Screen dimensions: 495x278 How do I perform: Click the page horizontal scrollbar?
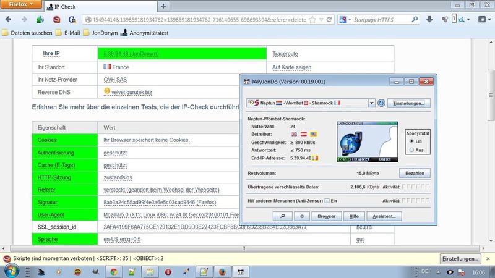pyautogui.click(x=244, y=248)
